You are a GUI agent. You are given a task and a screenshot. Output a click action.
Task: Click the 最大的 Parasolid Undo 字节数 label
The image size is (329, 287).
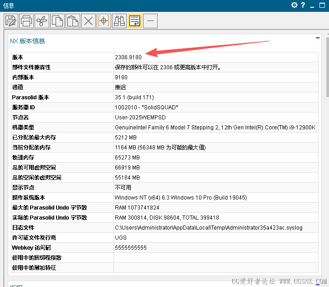(x=50, y=208)
